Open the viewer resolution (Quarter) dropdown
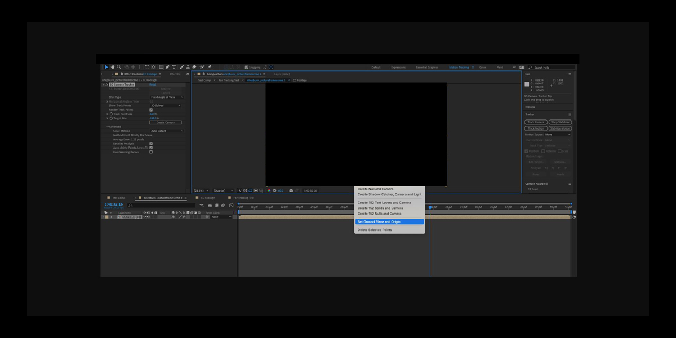This screenshot has height=338, width=676. click(x=223, y=190)
